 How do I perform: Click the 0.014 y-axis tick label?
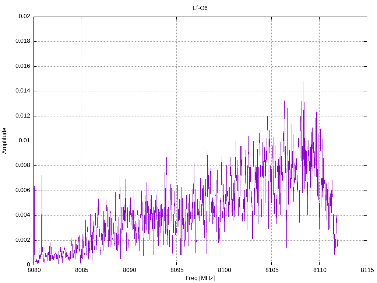point(23,91)
